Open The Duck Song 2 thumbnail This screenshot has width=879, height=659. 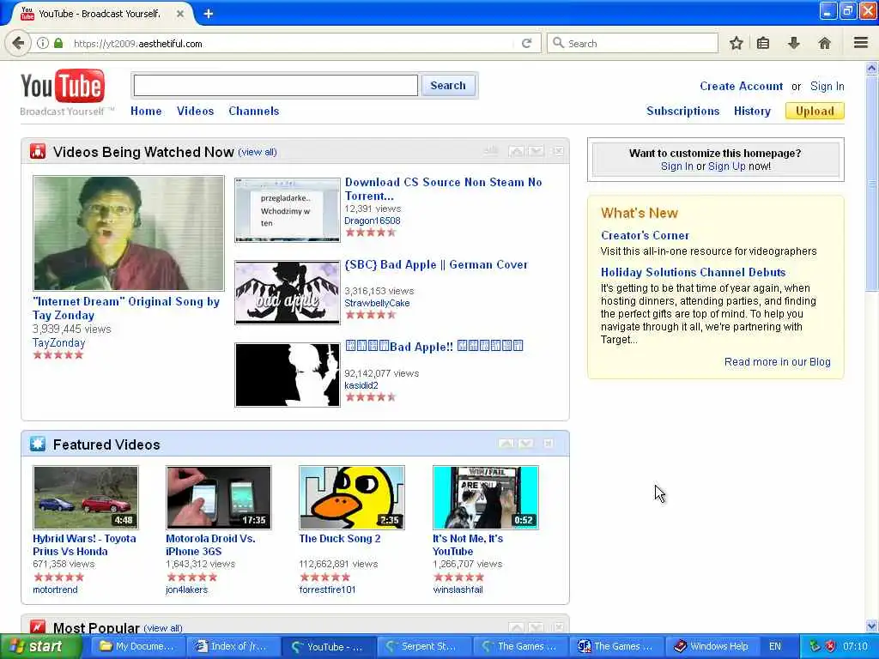click(x=351, y=498)
